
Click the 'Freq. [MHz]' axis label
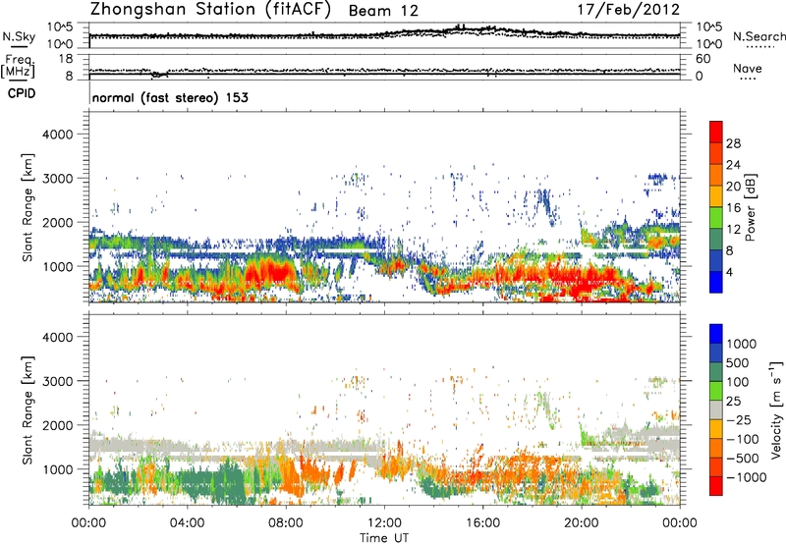pyautogui.click(x=19, y=66)
